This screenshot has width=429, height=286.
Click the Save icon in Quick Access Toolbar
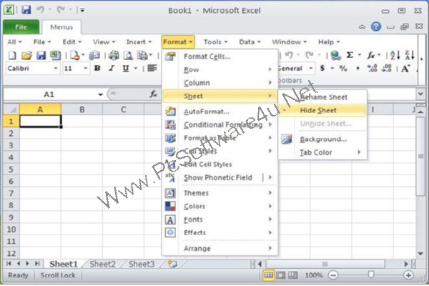click(x=26, y=10)
